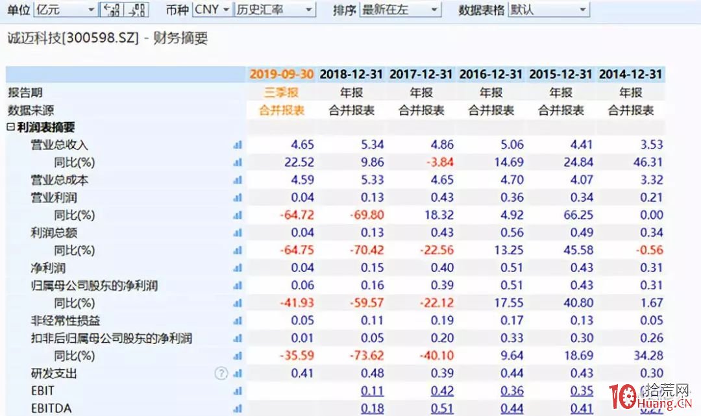Click the help question mark beside 研发支出
This screenshot has height=416, width=701.
point(221,373)
